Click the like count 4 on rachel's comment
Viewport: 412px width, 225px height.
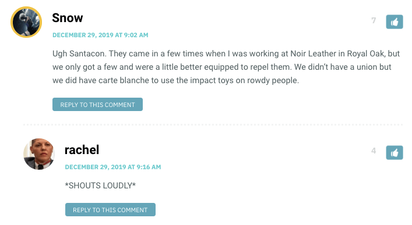point(374,151)
